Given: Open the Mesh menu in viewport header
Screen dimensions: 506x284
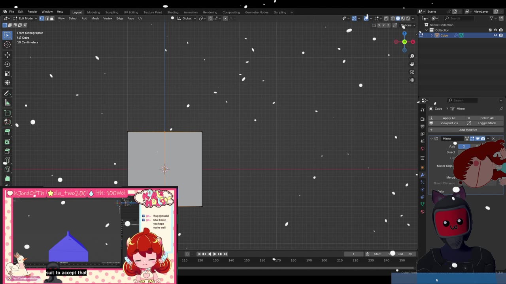Looking at the screenshot, I should pos(95,18).
